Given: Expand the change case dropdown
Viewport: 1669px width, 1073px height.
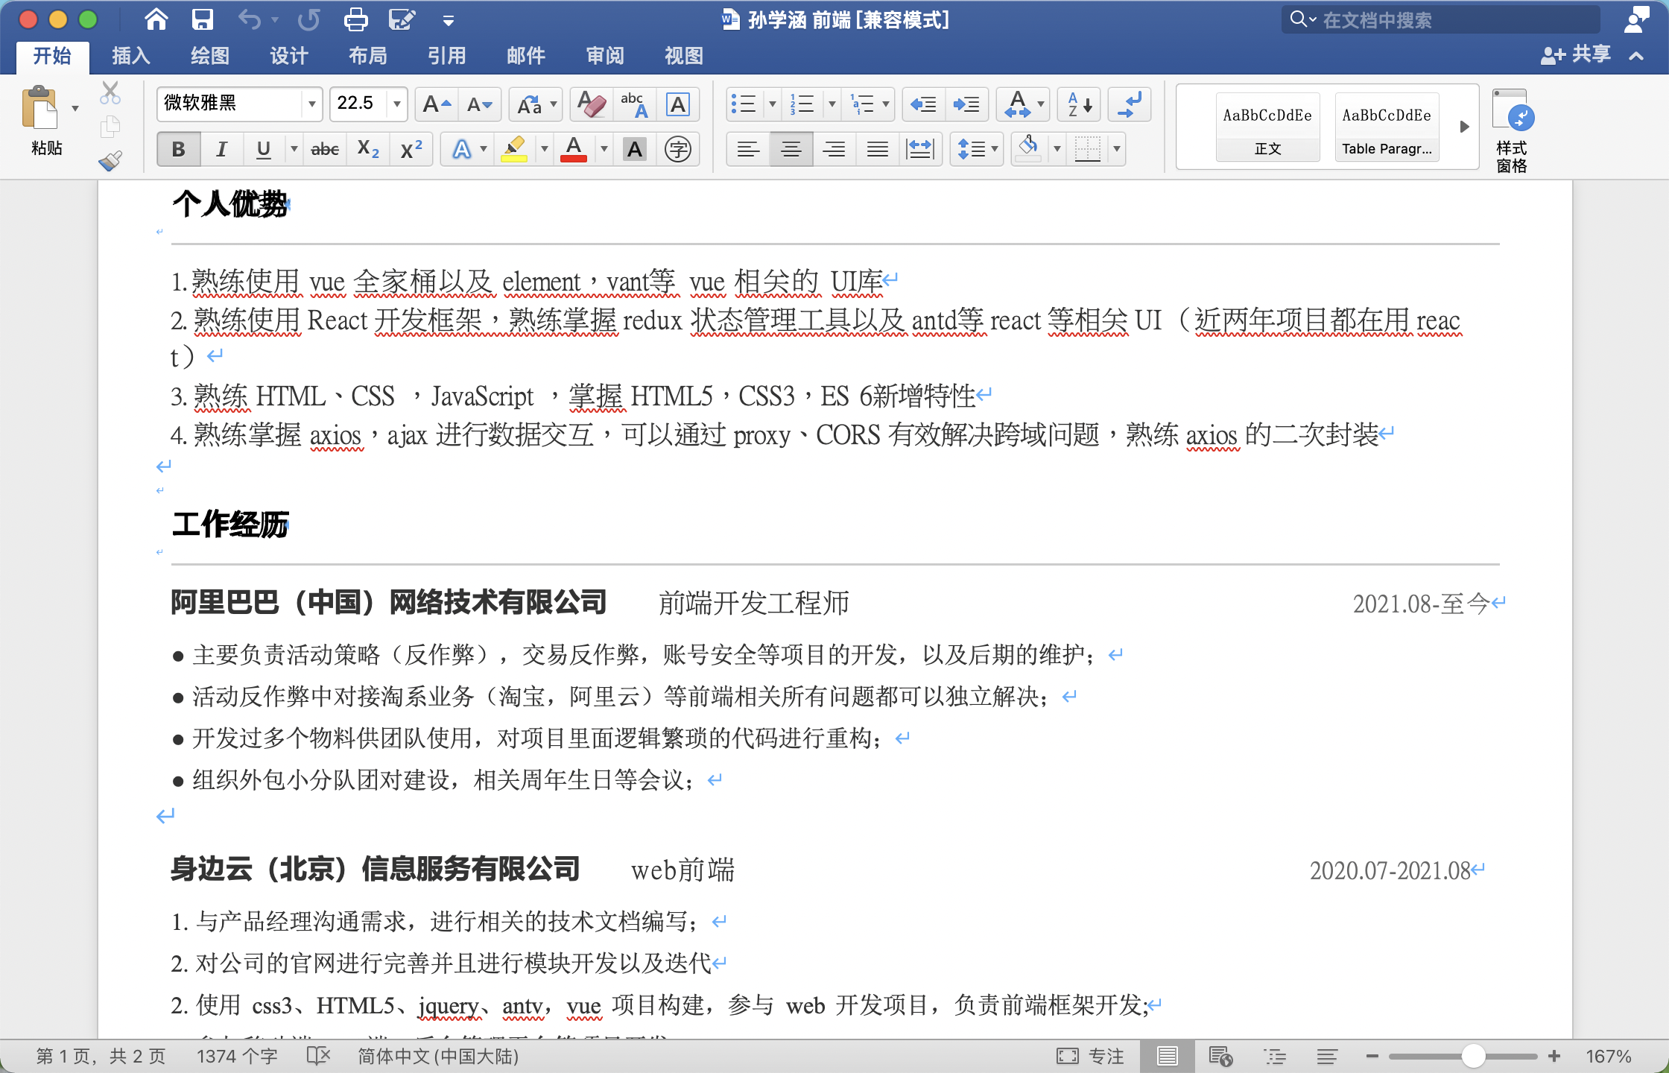Looking at the screenshot, I should 554,104.
